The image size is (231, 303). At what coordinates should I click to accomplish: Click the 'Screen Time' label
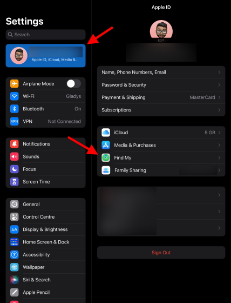36,182
